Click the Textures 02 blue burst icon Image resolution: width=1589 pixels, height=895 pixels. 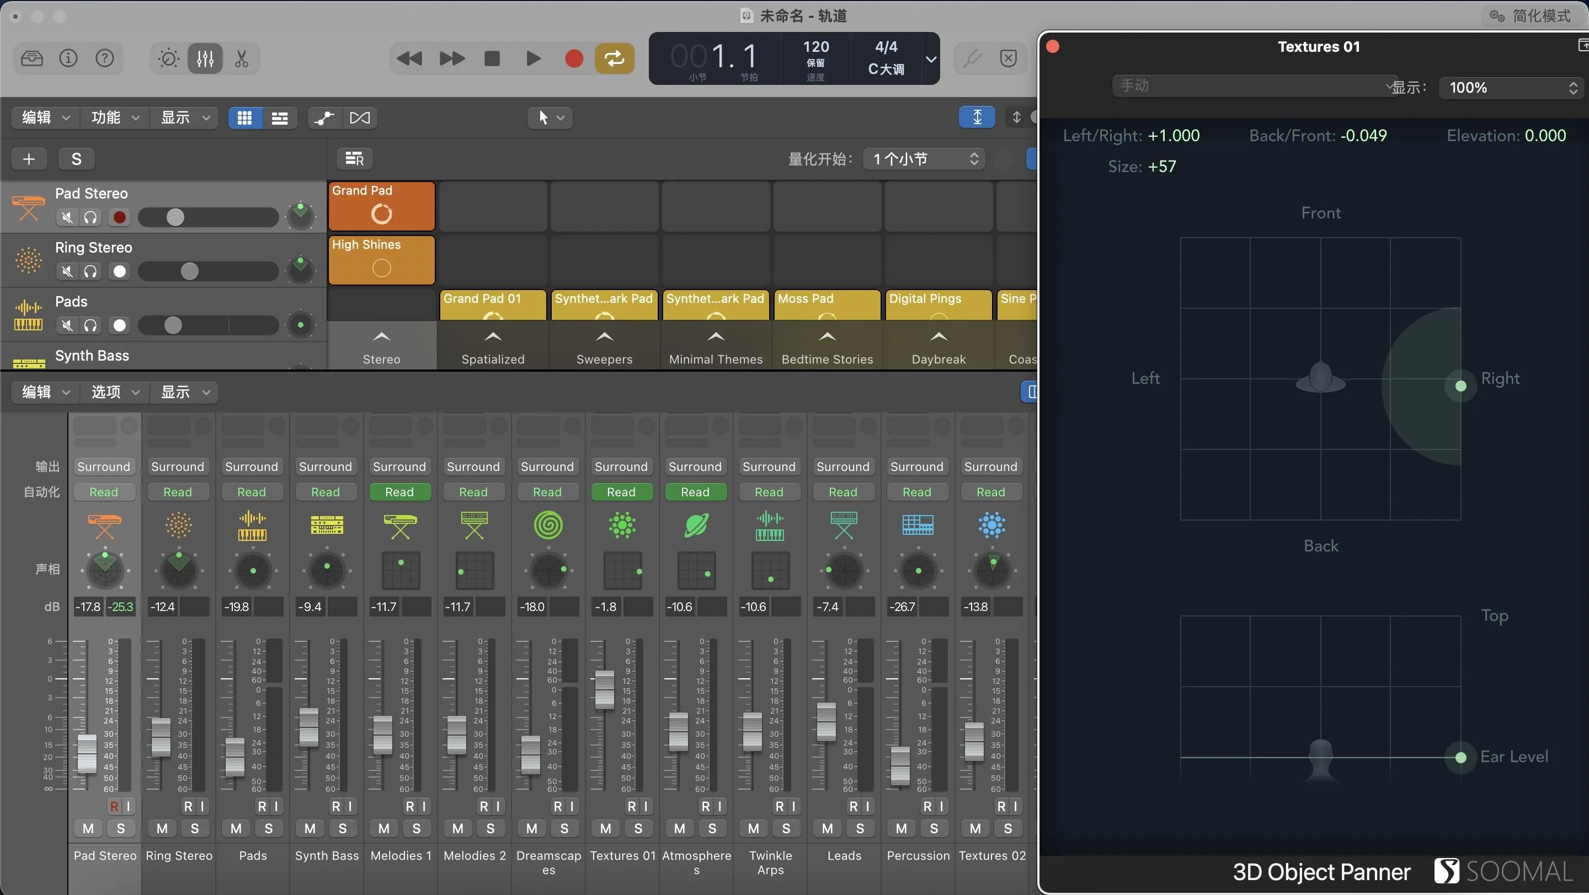(x=992, y=525)
